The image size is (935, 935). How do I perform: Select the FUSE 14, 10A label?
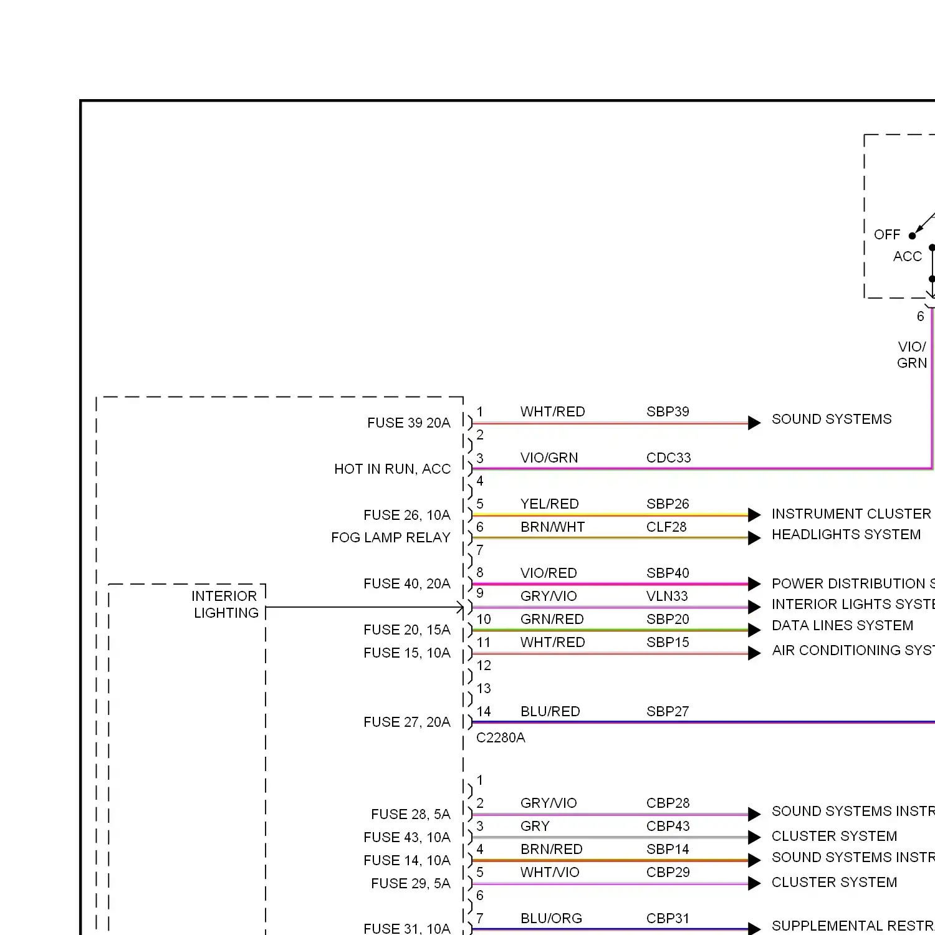406,860
